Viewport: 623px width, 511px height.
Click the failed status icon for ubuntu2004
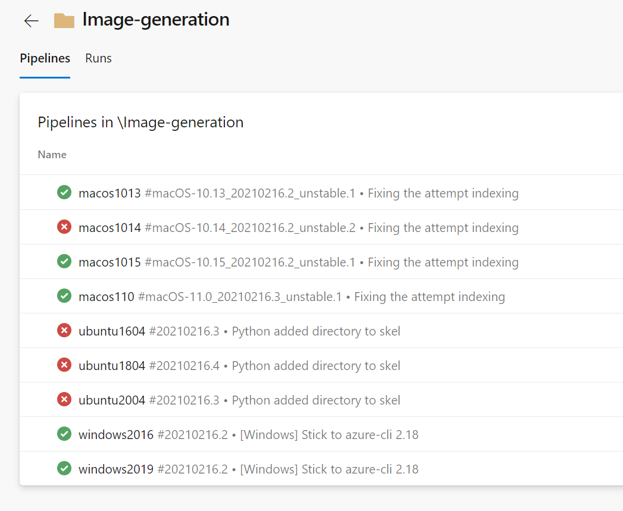click(64, 400)
